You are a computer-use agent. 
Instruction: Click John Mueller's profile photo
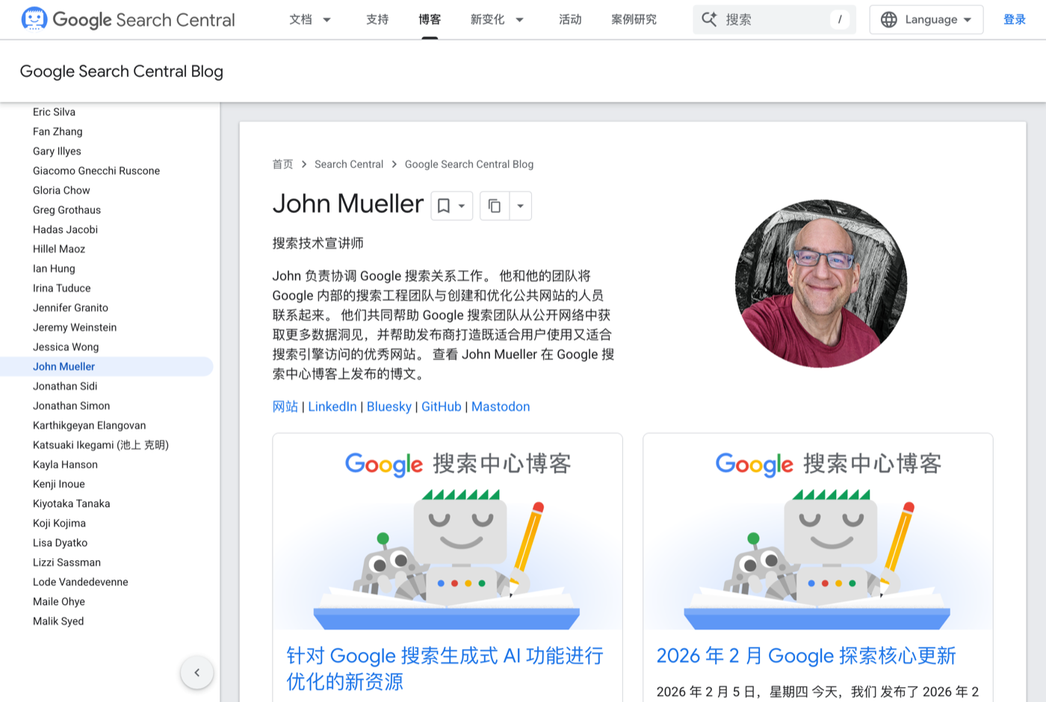[x=821, y=283]
